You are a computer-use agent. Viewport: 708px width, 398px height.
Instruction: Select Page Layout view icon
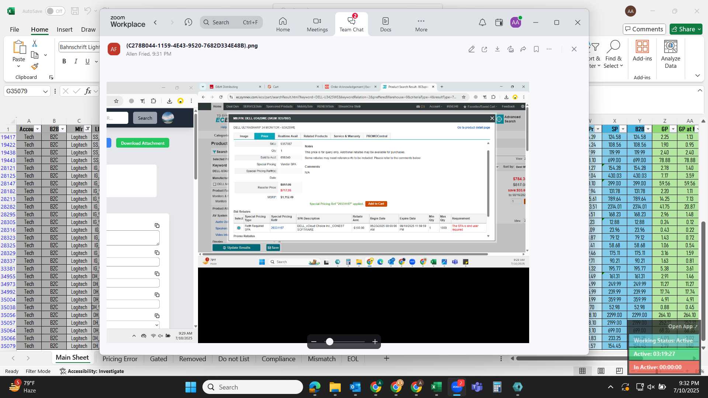tap(601, 371)
